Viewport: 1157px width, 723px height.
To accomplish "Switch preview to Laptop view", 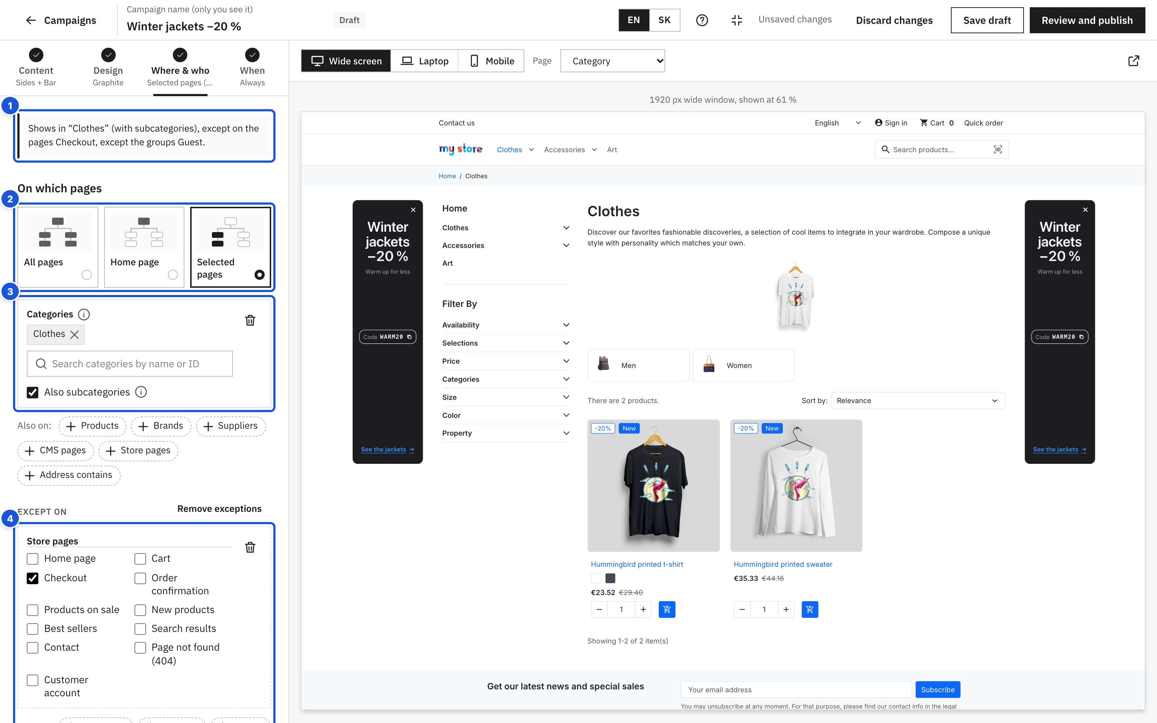I will point(424,61).
